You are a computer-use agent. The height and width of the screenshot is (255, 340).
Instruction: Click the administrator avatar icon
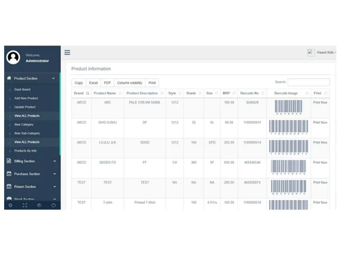(x=13, y=57)
